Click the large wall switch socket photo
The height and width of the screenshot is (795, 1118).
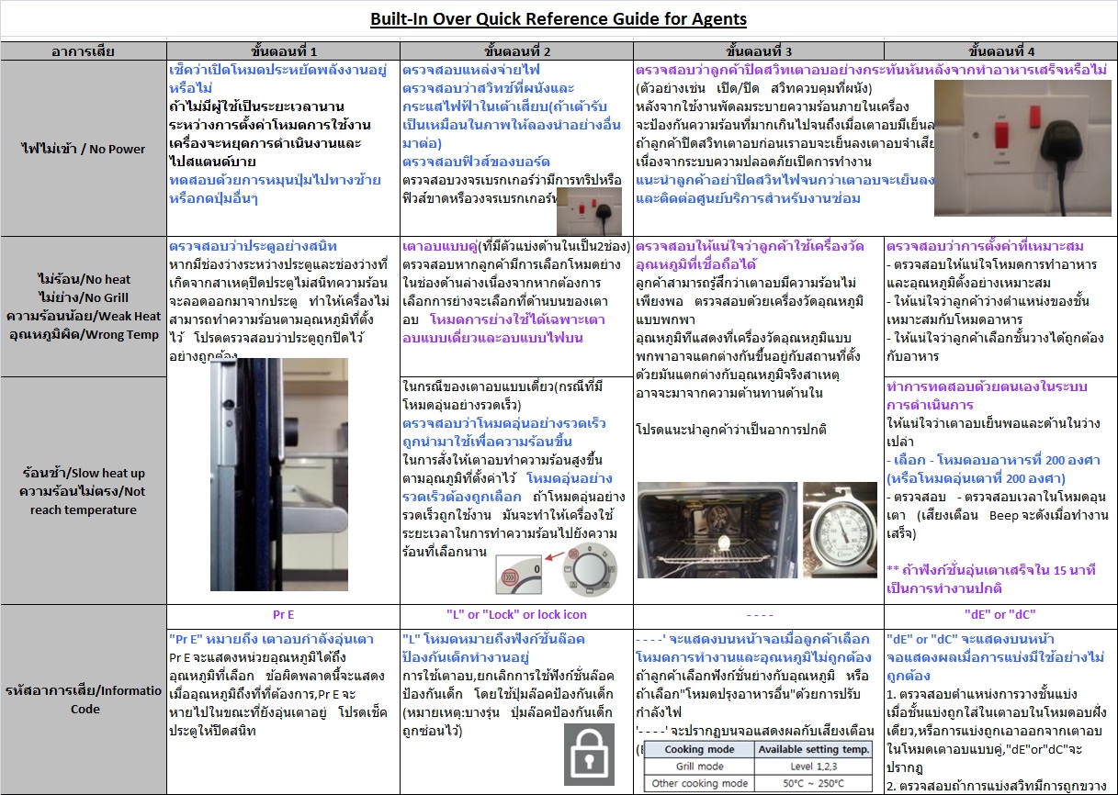[1023, 147]
